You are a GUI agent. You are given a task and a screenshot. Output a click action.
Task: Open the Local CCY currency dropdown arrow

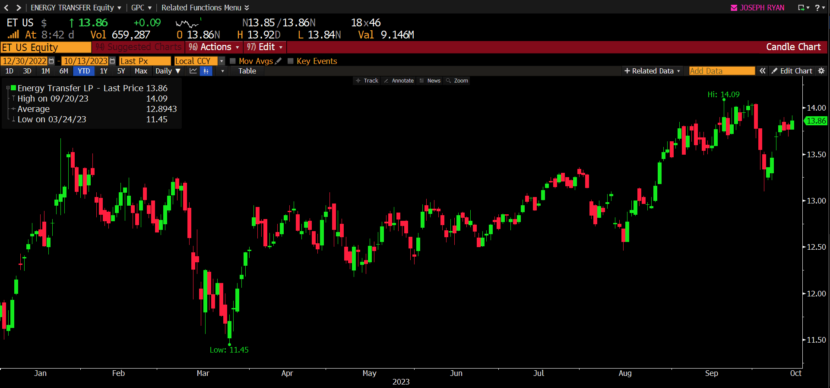(222, 61)
